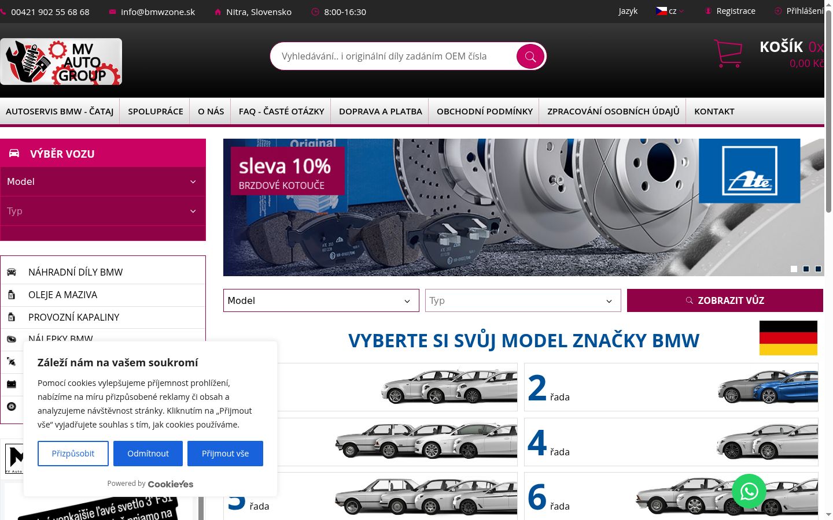This screenshot has width=833, height=520.
Task: Open main Typ select box
Action: click(523, 300)
